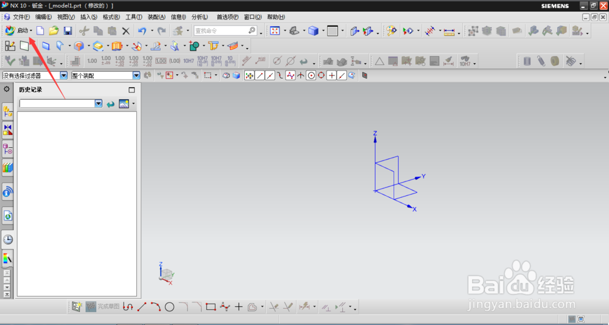
Task: Toggle the Arc Center snap option
Action: tap(311, 75)
